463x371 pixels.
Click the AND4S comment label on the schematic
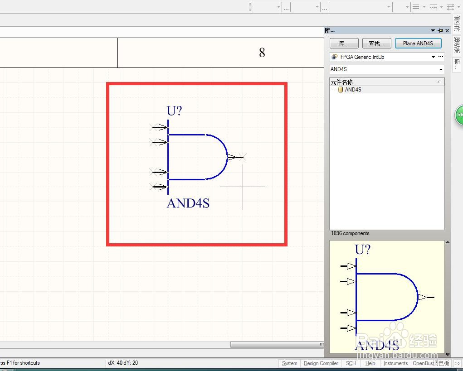click(x=188, y=203)
